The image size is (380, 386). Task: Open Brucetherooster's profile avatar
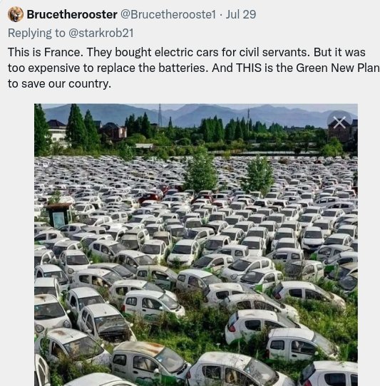point(16,14)
